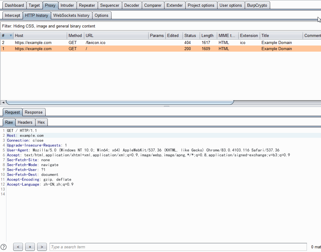Switch to the Intercept sub-tab
The image size is (321, 252).
coord(13,15)
